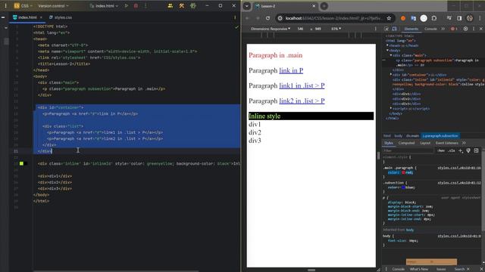Screen dimensions: 485x272
Task: Switch to DevTools Console tab
Action: click(430, 29)
